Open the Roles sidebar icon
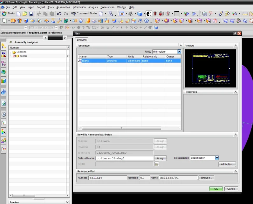 (x=3, y=141)
